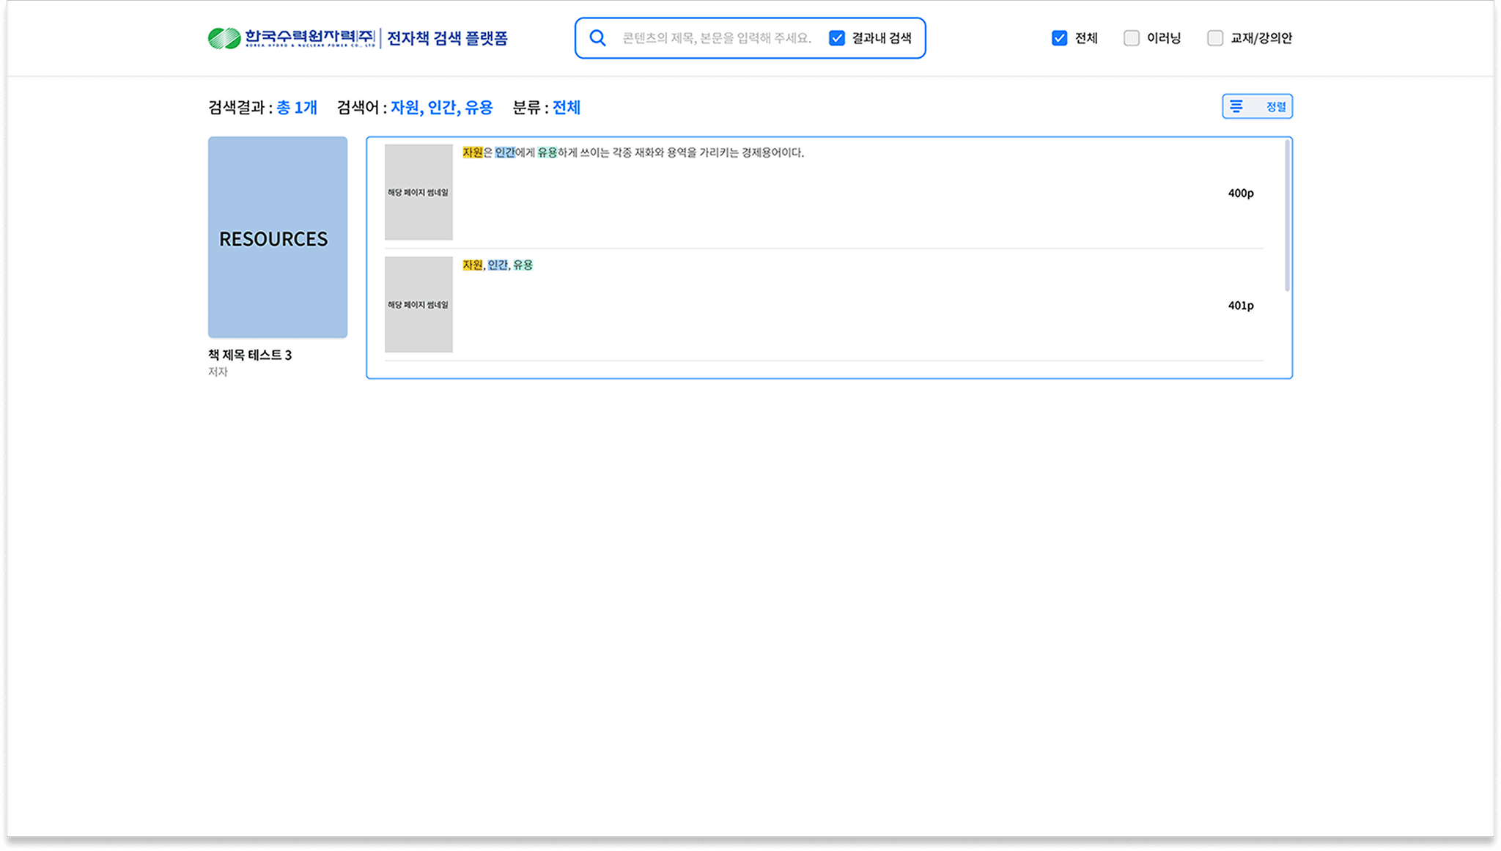Toggle the 전체 category checkbox
Viewport: 1501px width, 851px height.
[1059, 38]
